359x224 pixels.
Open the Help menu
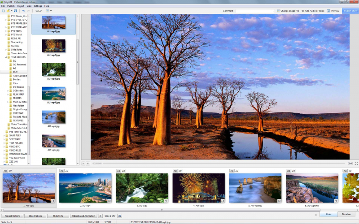tap(47, 6)
